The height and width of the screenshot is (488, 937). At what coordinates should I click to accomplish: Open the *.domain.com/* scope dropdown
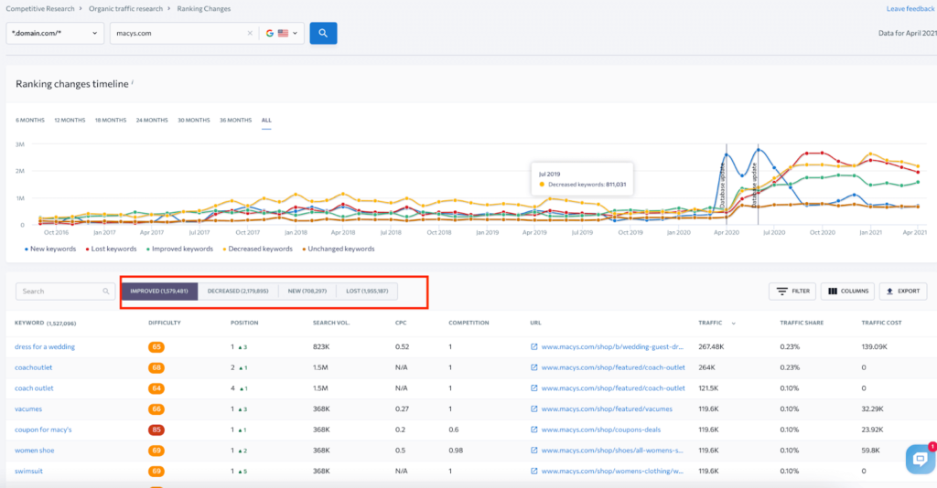click(x=55, y=34)
